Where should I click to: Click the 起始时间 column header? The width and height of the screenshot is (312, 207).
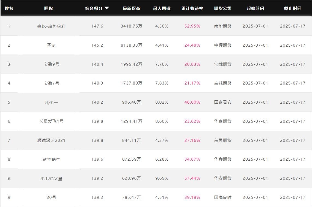[255, 8]
